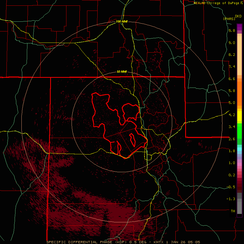The width and height of the screenshot is (244, 244).
Task: Click the 7.4 value on the color scale
Action: click(x=232, y=67)
